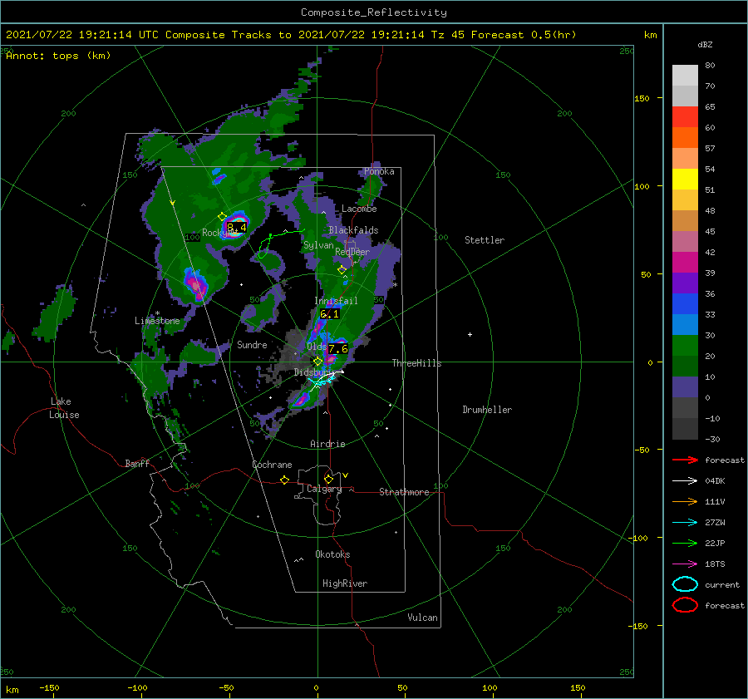Click the 22JP legend label
The image size is (748, 699).
pyautogui.click(x=715, y=543)
